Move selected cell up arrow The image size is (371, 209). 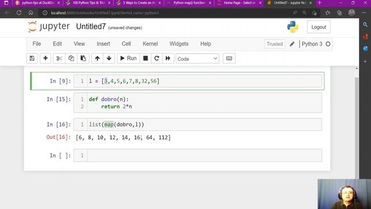(97, 58)
